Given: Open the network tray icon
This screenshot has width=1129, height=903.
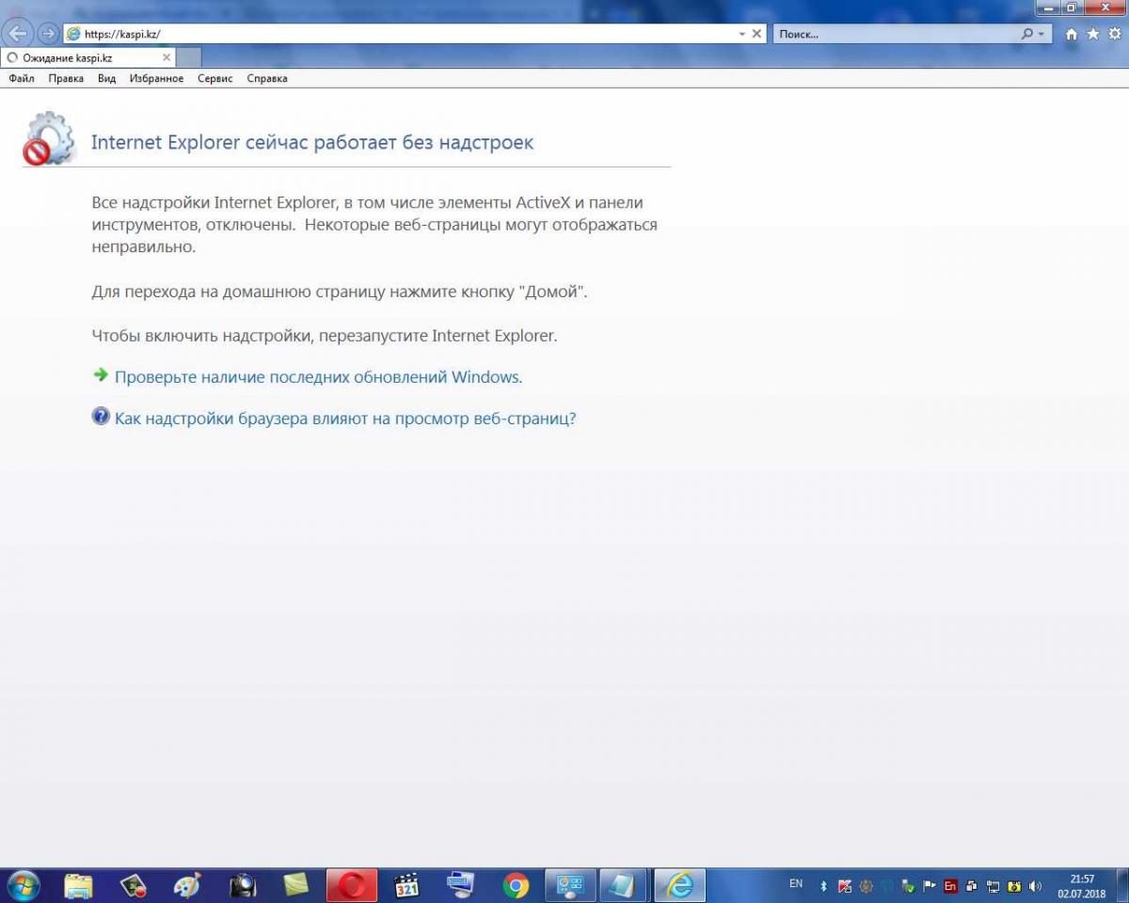Looking at the screenshot, I should pyautogui.click(x=993, y=886).
